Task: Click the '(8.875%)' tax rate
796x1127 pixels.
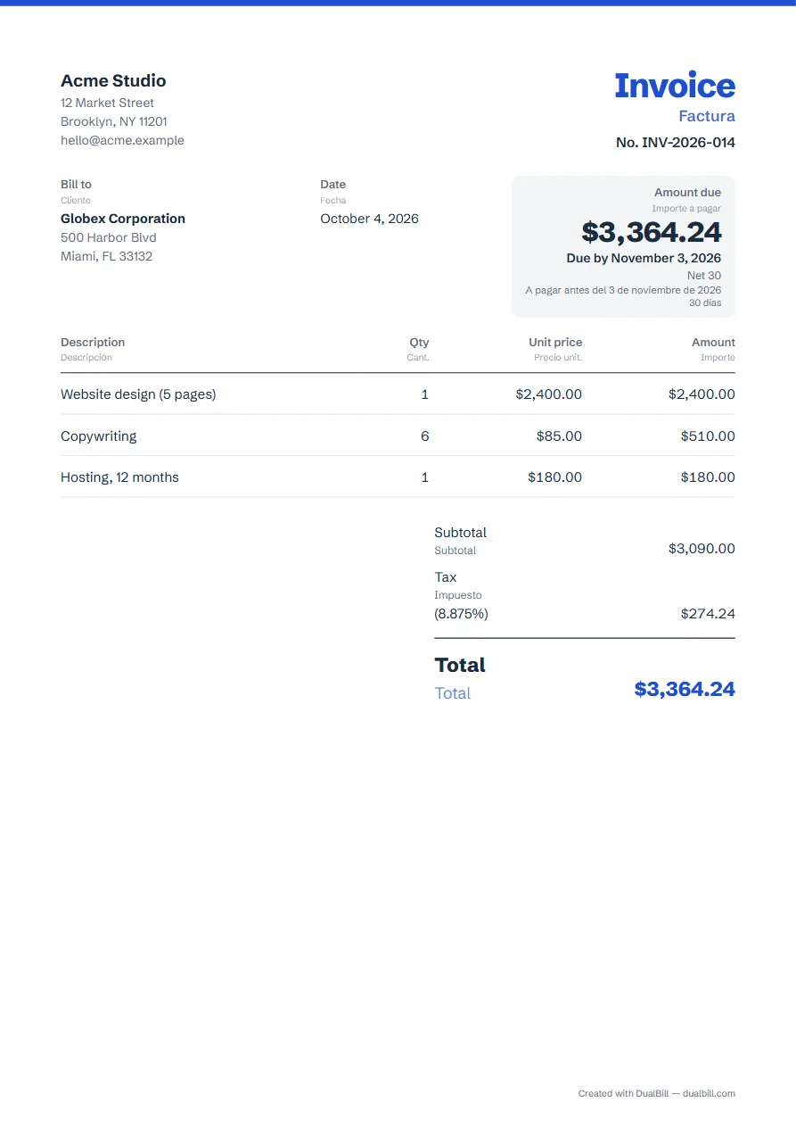Action: (461, 614)
